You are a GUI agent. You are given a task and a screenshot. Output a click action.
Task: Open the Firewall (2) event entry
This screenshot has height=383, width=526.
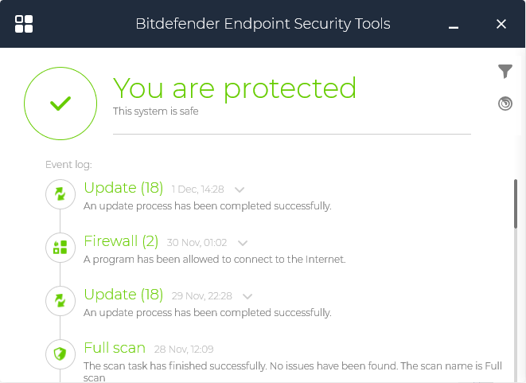coord(121,241)
